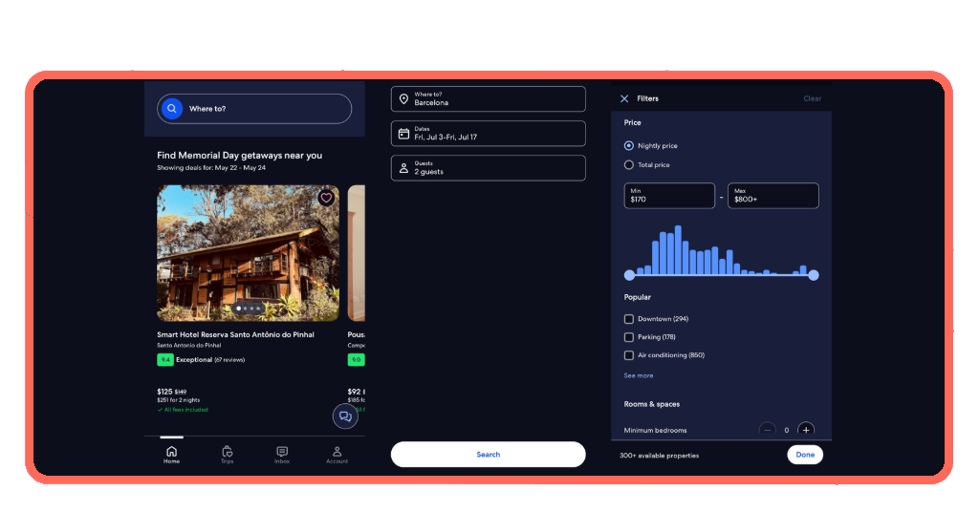Viewport: 979px width, 512px height.
Task: Switch to the Trips tab
Action: click(x=227, y=455)
